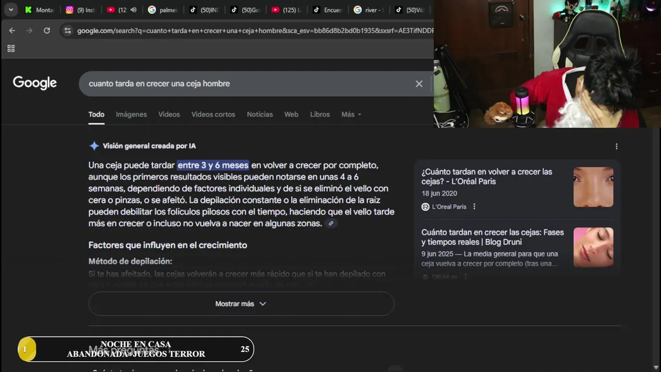Open the 'Blog Druni' cejas article

coord(493,237)
